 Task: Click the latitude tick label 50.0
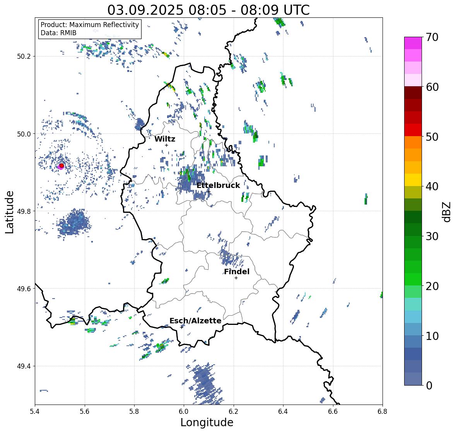pyautogui.click(x=24, y=134)
